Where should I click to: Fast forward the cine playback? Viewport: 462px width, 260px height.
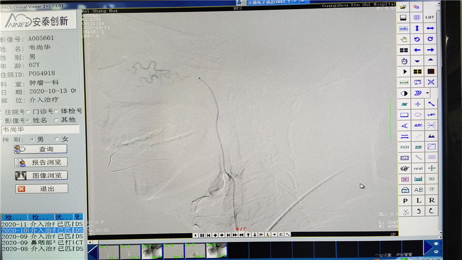coord(235,235)
